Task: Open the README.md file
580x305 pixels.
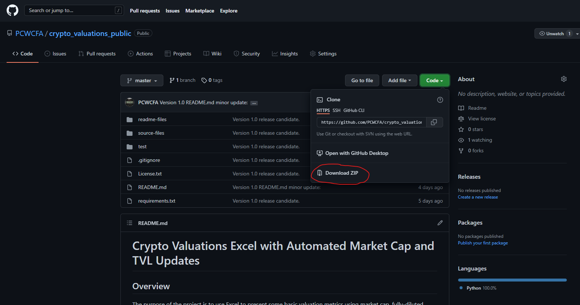Action: click(152, 188)
